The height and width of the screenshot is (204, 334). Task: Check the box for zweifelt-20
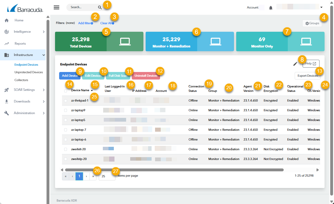click(66, 150)
